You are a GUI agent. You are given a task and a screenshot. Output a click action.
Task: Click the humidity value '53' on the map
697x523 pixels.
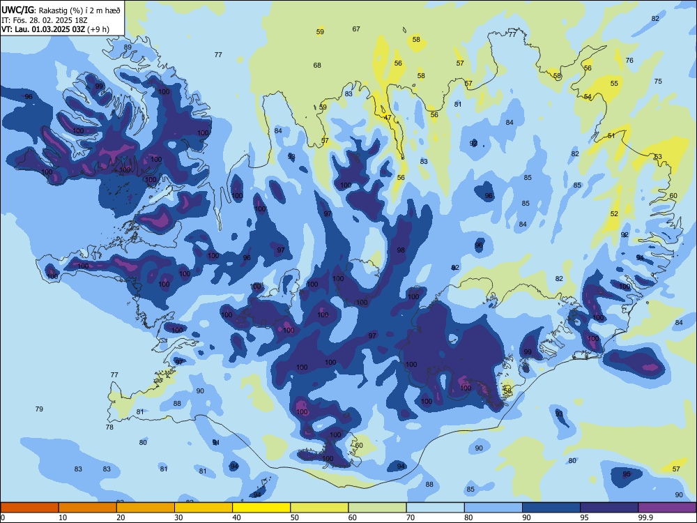pos(658,156)
